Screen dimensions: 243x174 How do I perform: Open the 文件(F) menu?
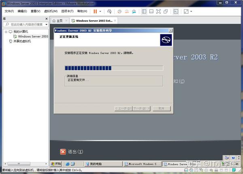(9, 11)
